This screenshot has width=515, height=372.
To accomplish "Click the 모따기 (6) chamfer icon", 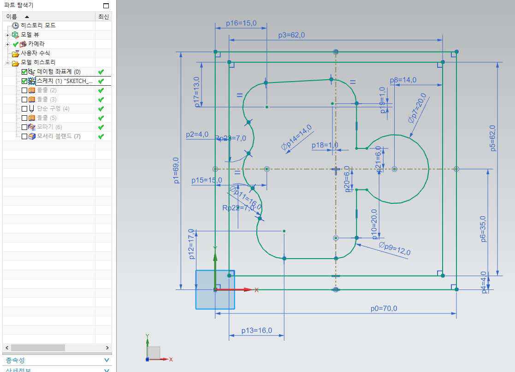I will [x=32, y=127].
